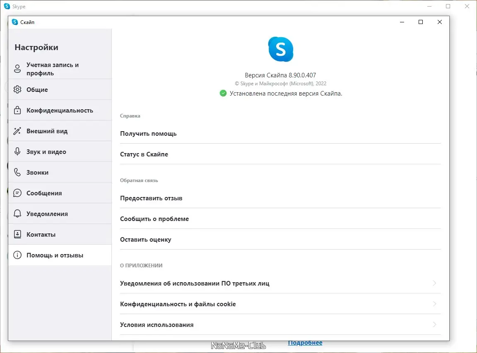Click the microphone icon for Звук и видео

[17, 151]
